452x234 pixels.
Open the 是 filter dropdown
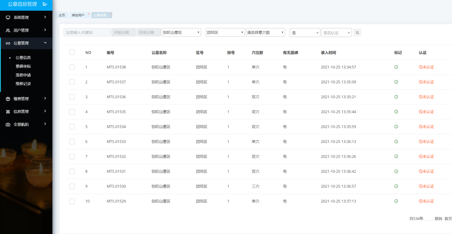click(x=305, y=33)
